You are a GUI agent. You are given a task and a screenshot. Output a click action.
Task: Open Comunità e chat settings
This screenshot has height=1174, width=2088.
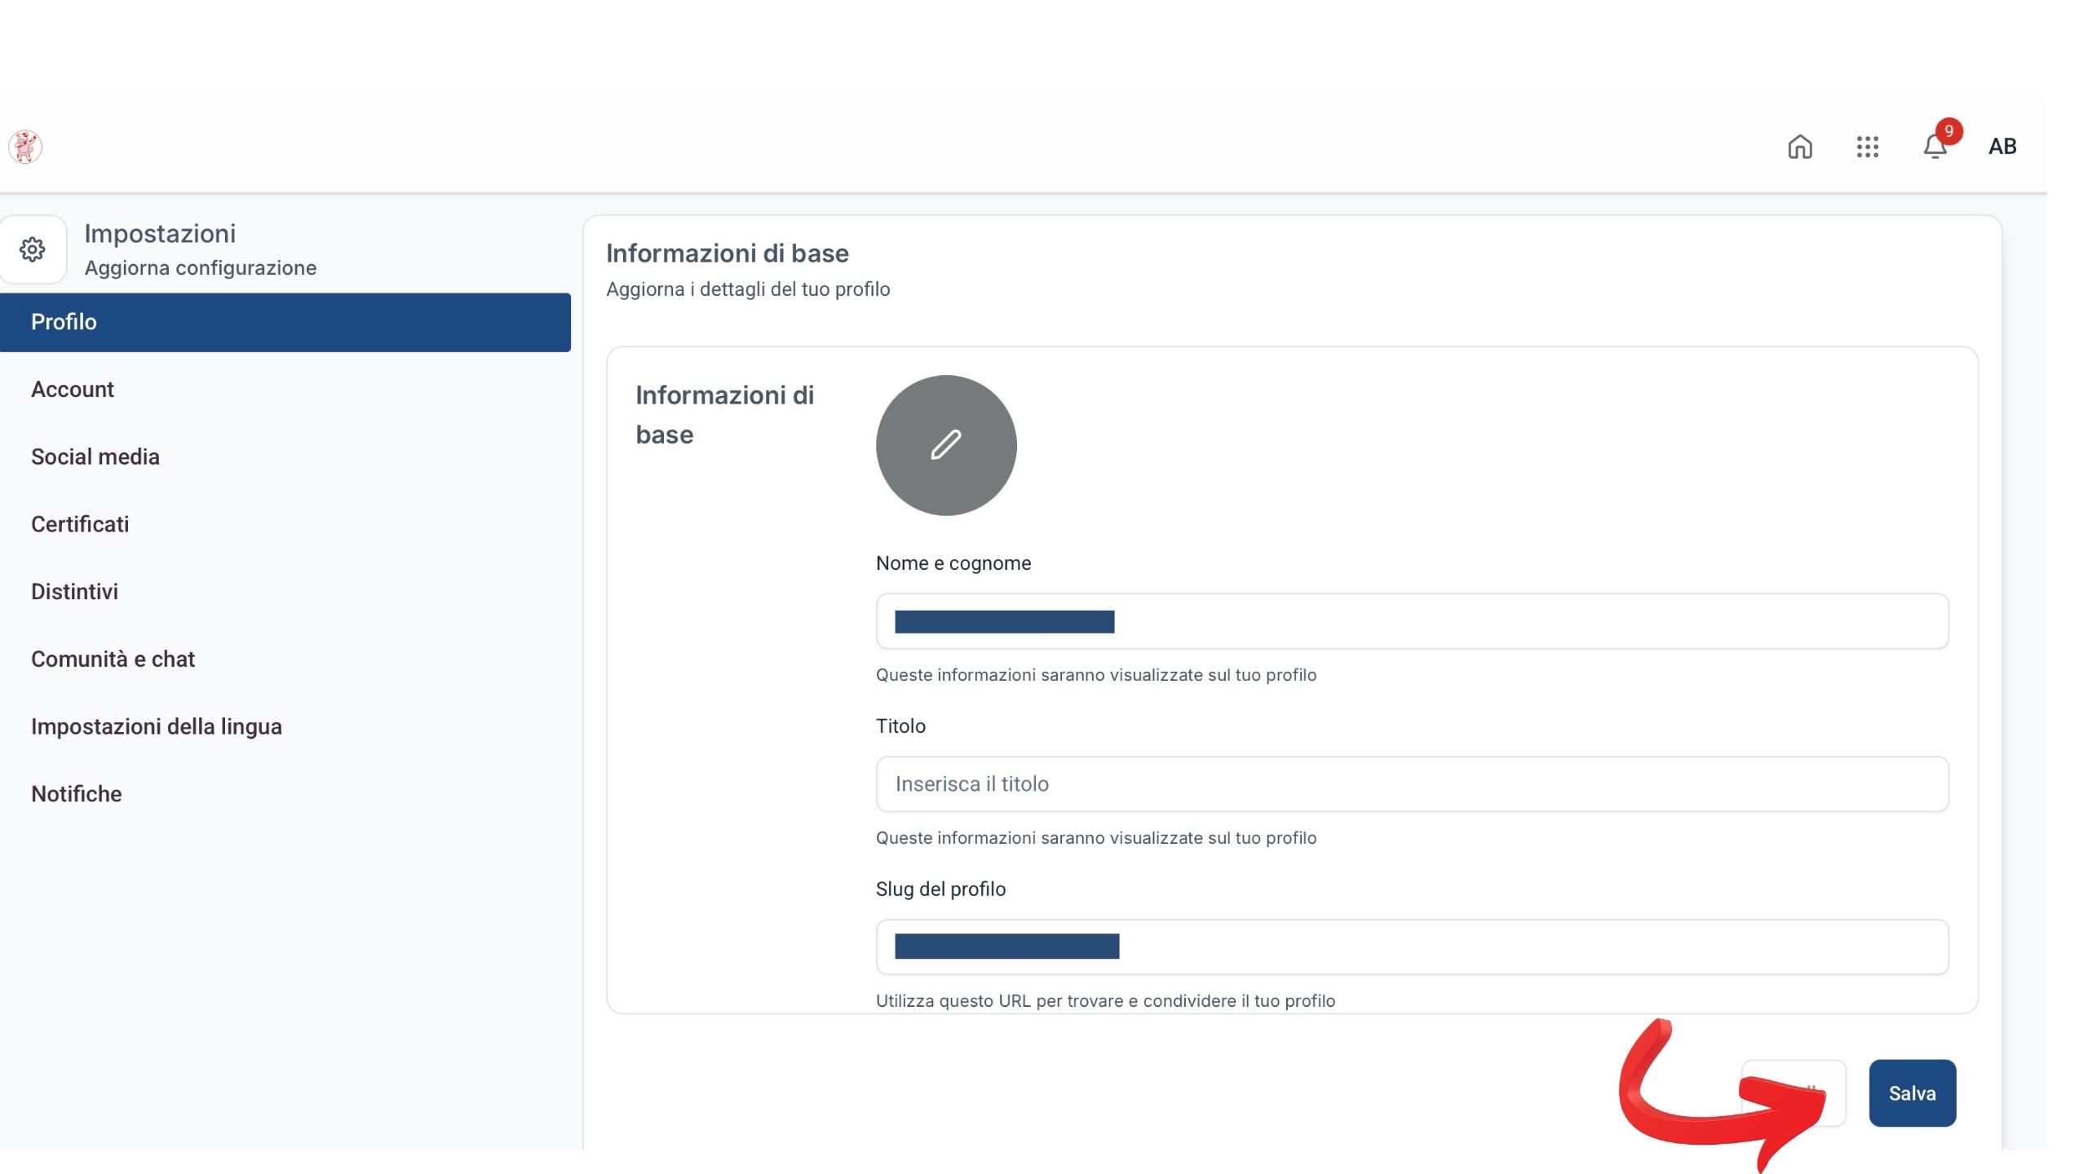tap(113, 660)
